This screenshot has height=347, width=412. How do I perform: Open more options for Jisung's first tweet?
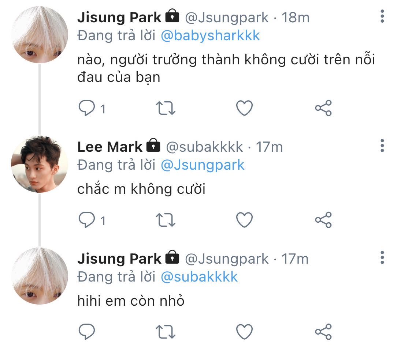pyautogui.click(x=382, y=16)
